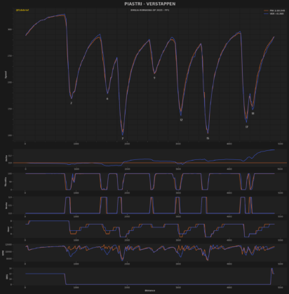The width and height of the screenshot is (289, 294).
Task: Click corner label 2 on speed trace
Action: 72,103
